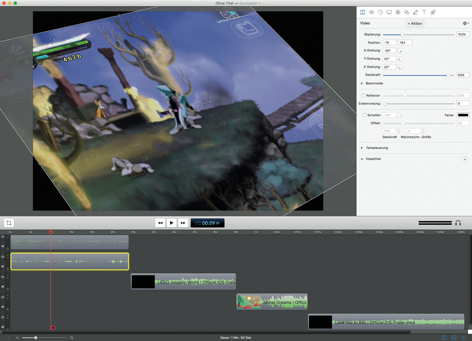
Task: Select the LEGO Jurassic World clip
Action: [183, 282]
